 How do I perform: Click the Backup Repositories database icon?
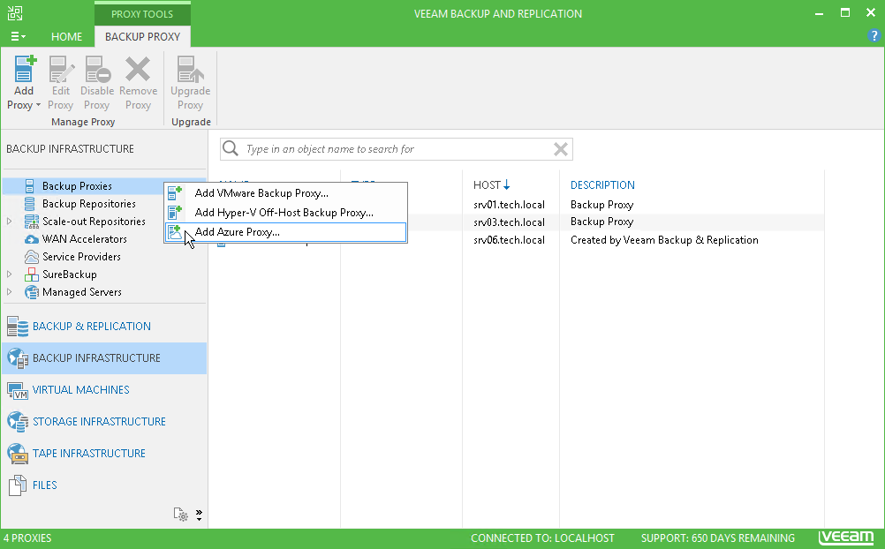pyautogui.click(x=30, y=204)
